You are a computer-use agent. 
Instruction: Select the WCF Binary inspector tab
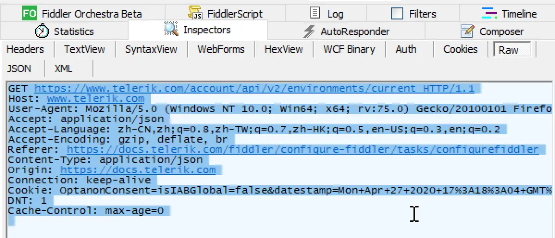(x=349, y=49)
